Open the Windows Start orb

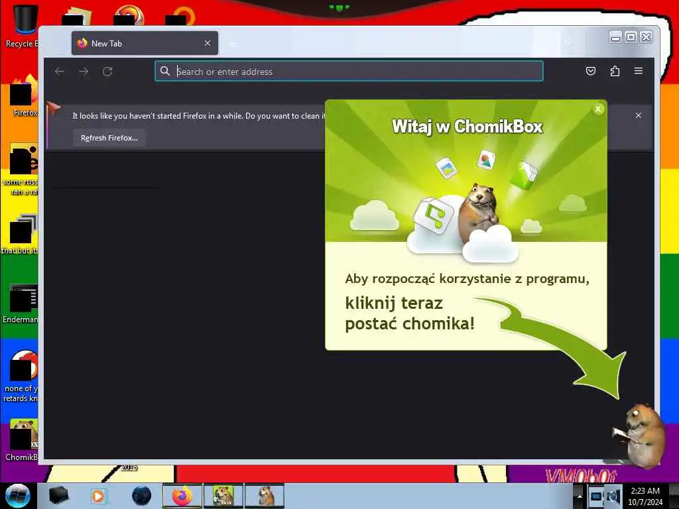(x=17, y=496)
